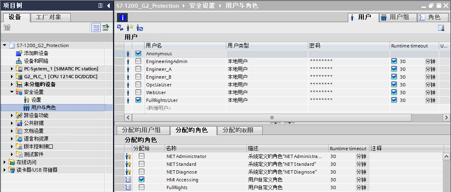Click the 语言和资源 globe icon
451x192 pixels.
19,139
